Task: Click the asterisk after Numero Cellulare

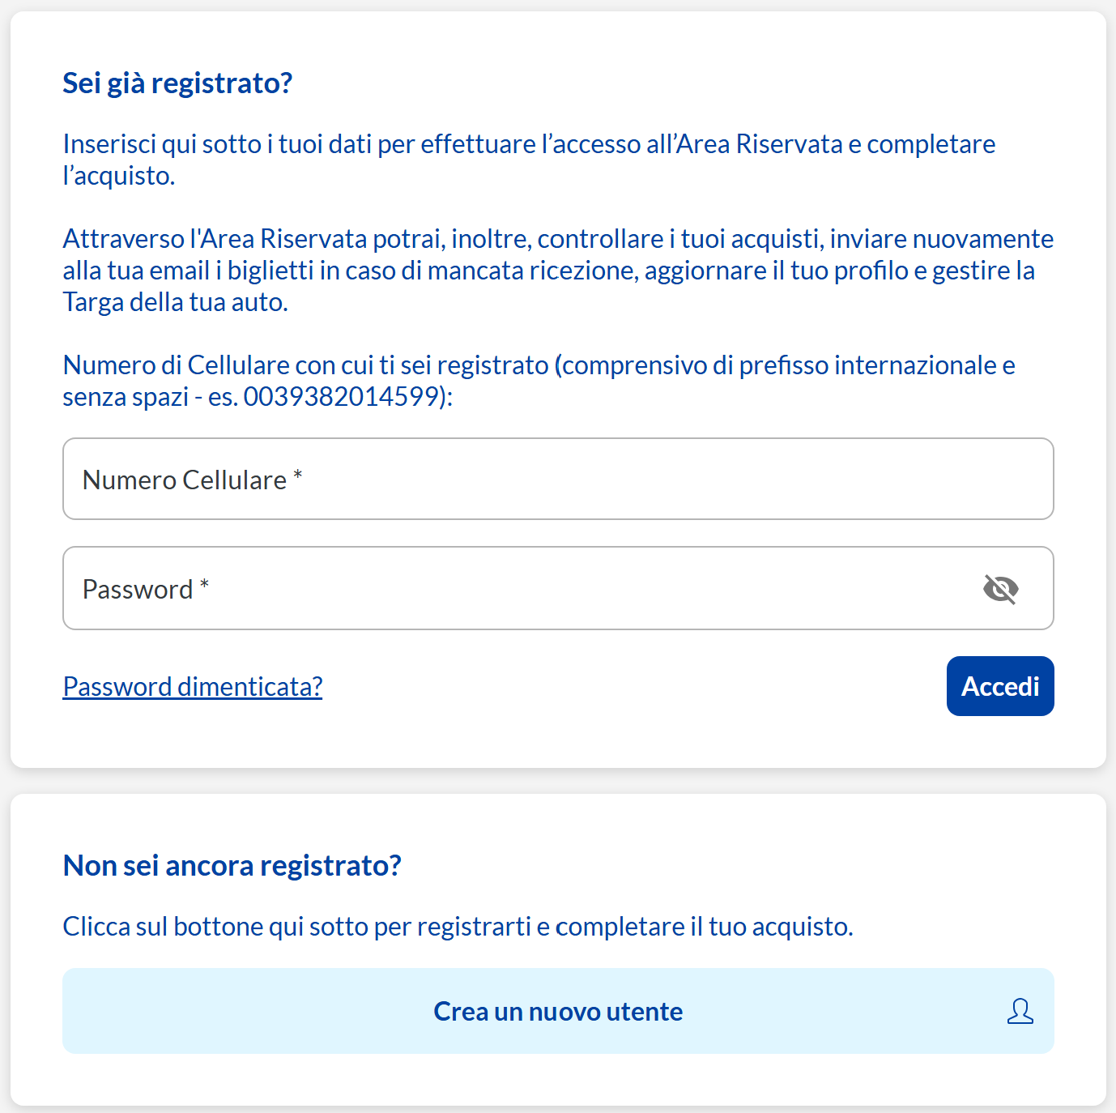Action: pyautogui.click(x=298, y=475)
